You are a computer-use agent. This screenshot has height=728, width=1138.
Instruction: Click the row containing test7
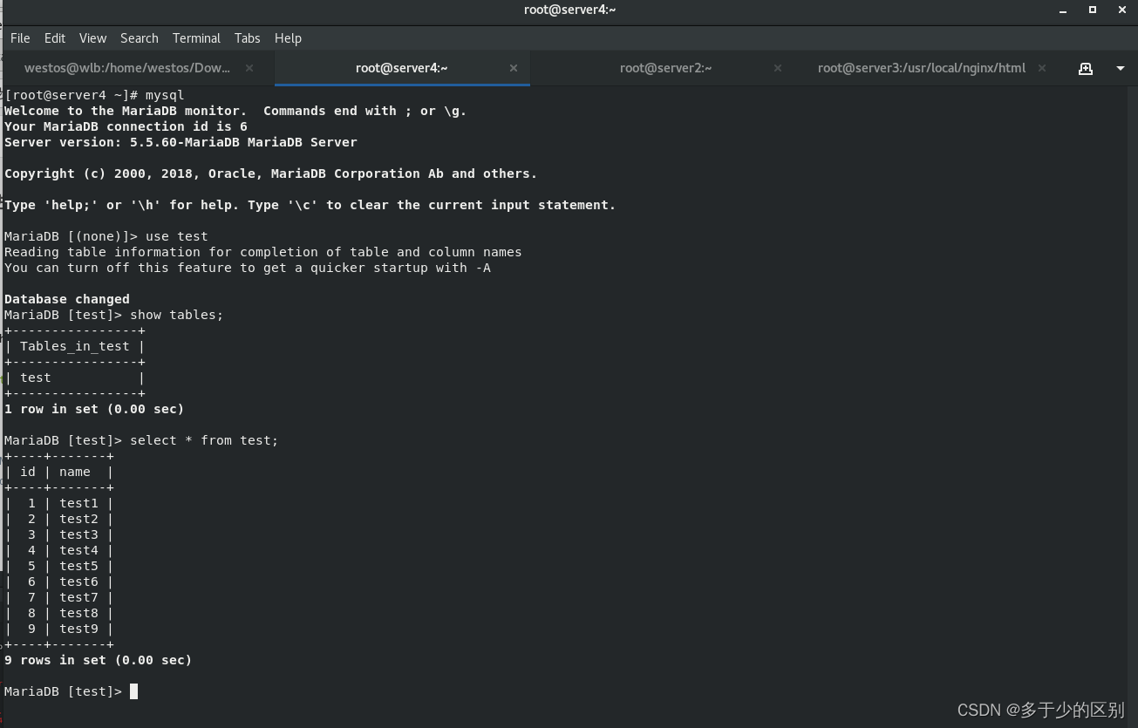tap(59, 597)
